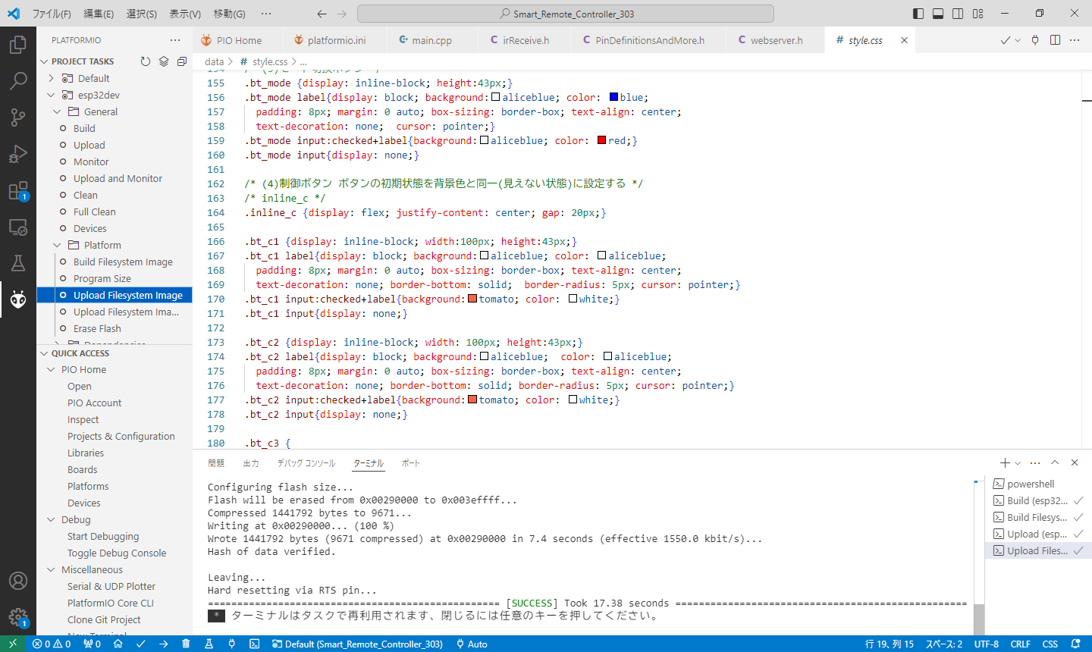Click the PlatformIO Testing flask icon in activity bar

(x=17, y=263)
